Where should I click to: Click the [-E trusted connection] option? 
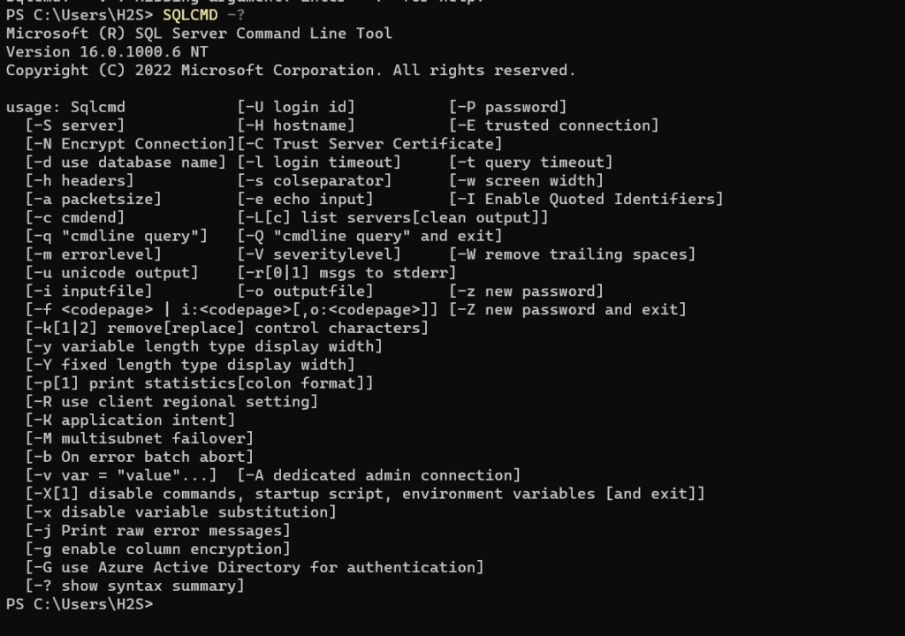(554, 126)
